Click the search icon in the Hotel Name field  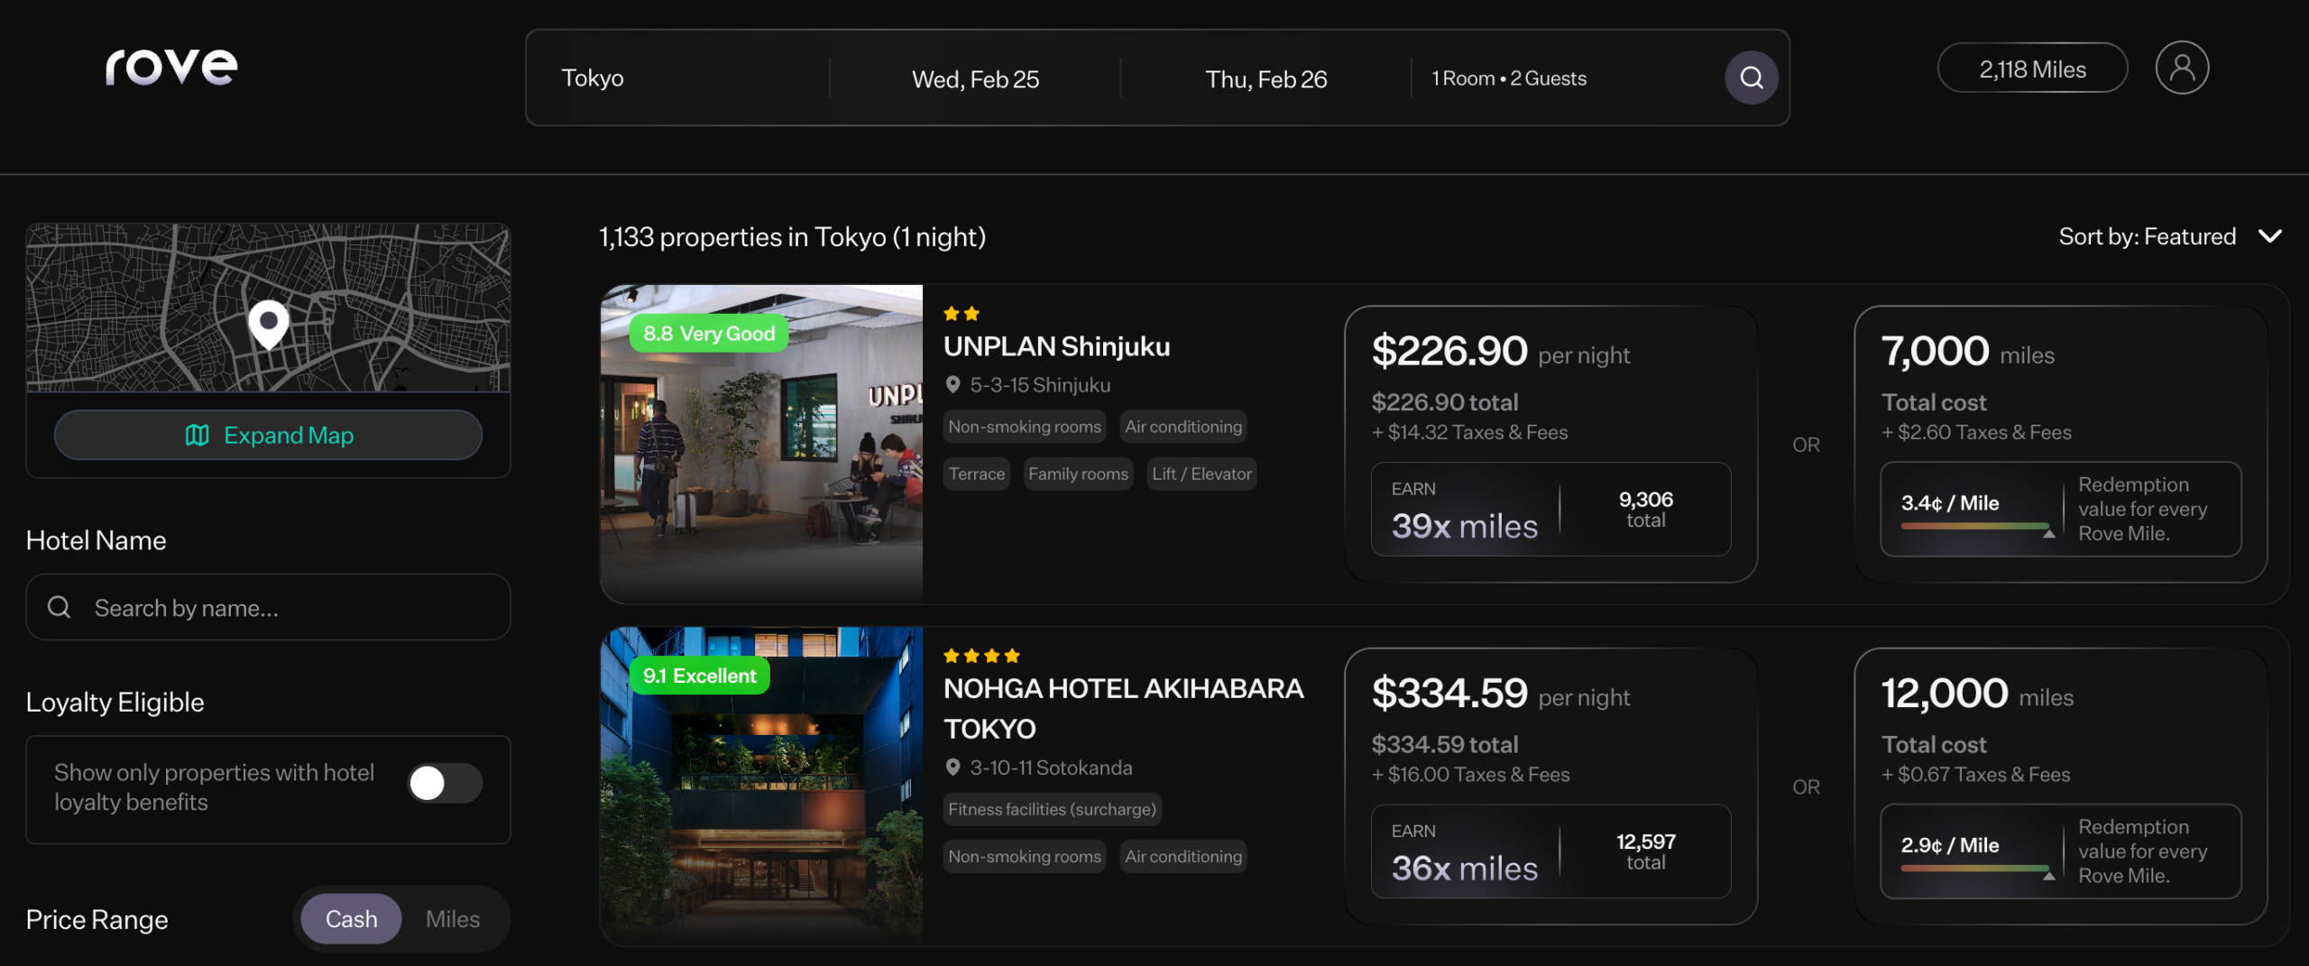click(x=60, y=607)
